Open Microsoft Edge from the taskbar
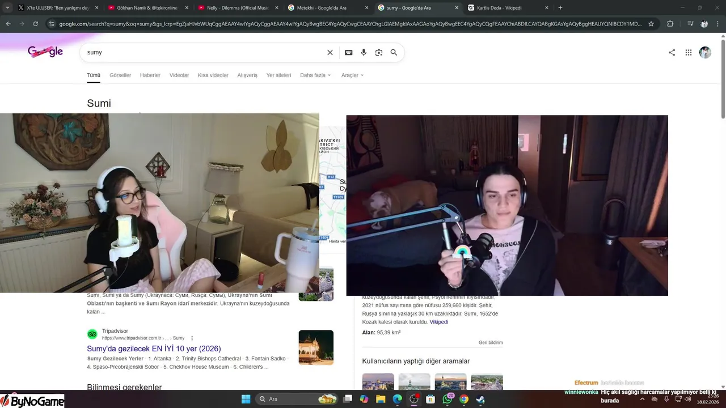The height and width of the screenshot is (408, 726). click(x=398, y=399)
